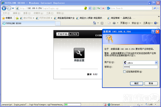
Task: Open the 帮助(H) menu
Action: 60,13
